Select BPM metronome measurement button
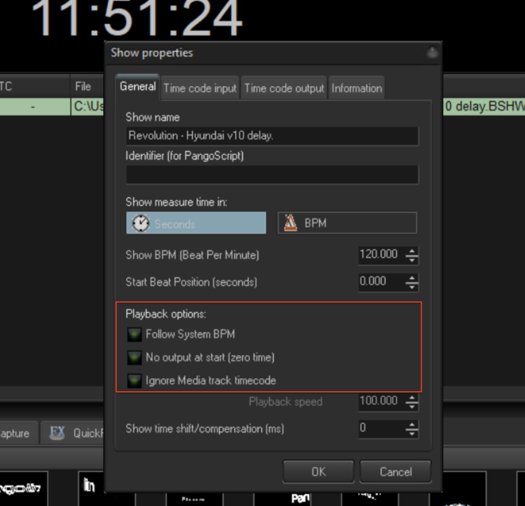 (347, 223)
